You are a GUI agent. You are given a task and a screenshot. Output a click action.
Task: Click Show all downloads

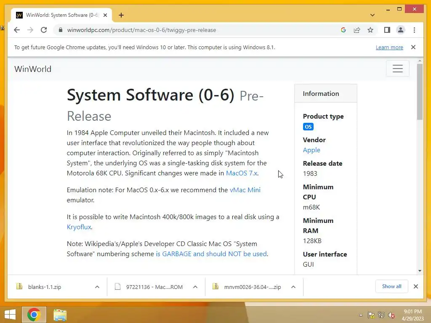tap(392, 286)
